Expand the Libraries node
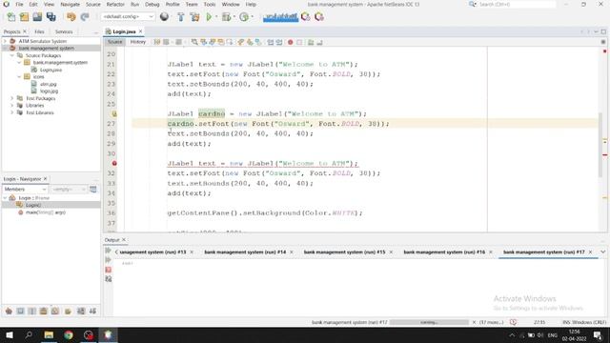610x343 pixels. 11,106
